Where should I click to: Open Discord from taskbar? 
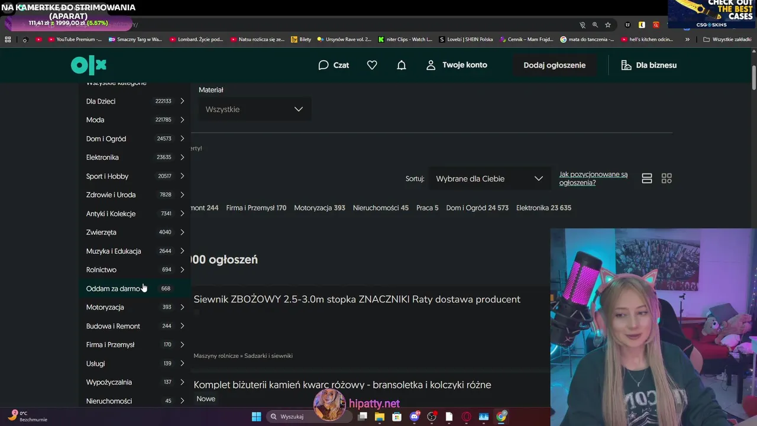(x=415, y=417)
